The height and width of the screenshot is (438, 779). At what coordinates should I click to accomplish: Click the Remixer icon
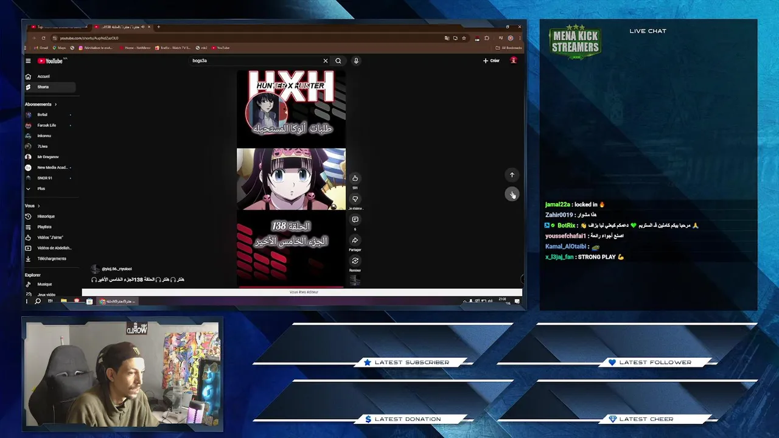[x=355, y=261]
